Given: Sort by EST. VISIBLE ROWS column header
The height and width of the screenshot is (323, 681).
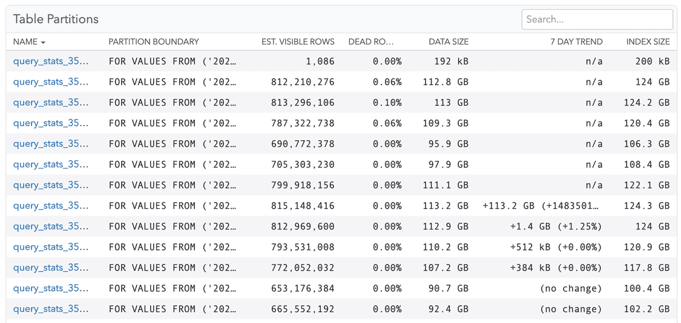Looking at the screenshot, I should [x=298, y=42].
